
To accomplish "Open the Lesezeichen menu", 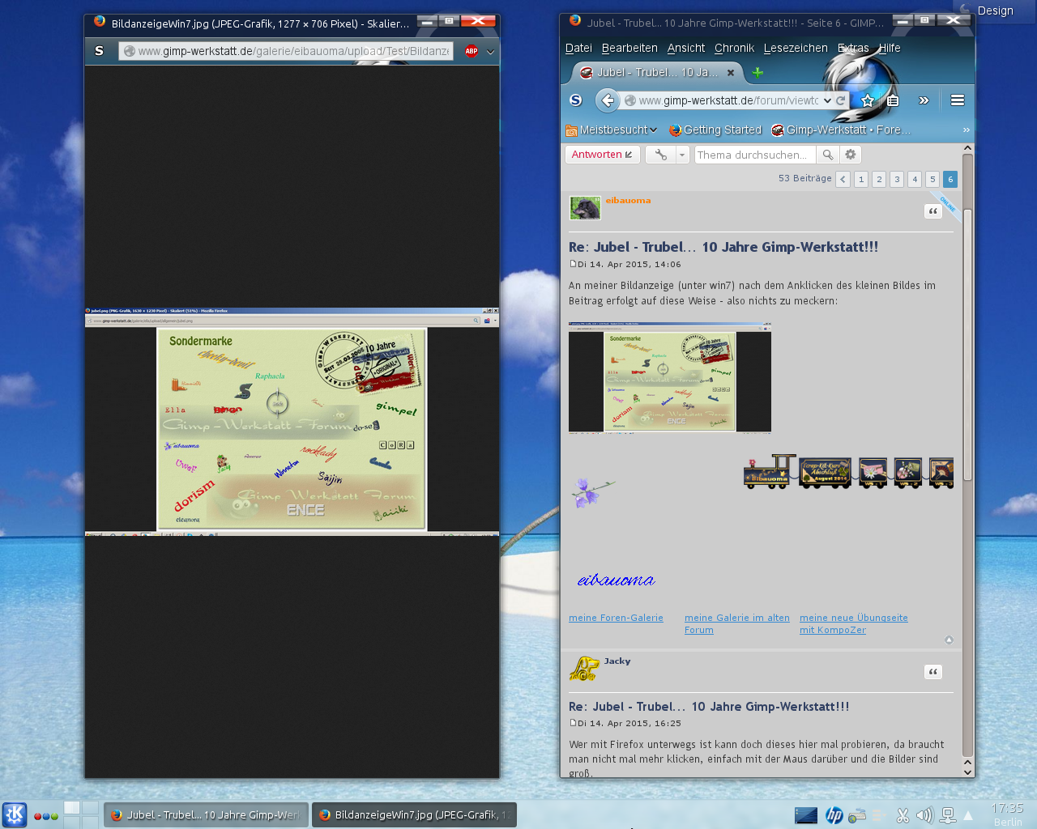I will [796, 48].
